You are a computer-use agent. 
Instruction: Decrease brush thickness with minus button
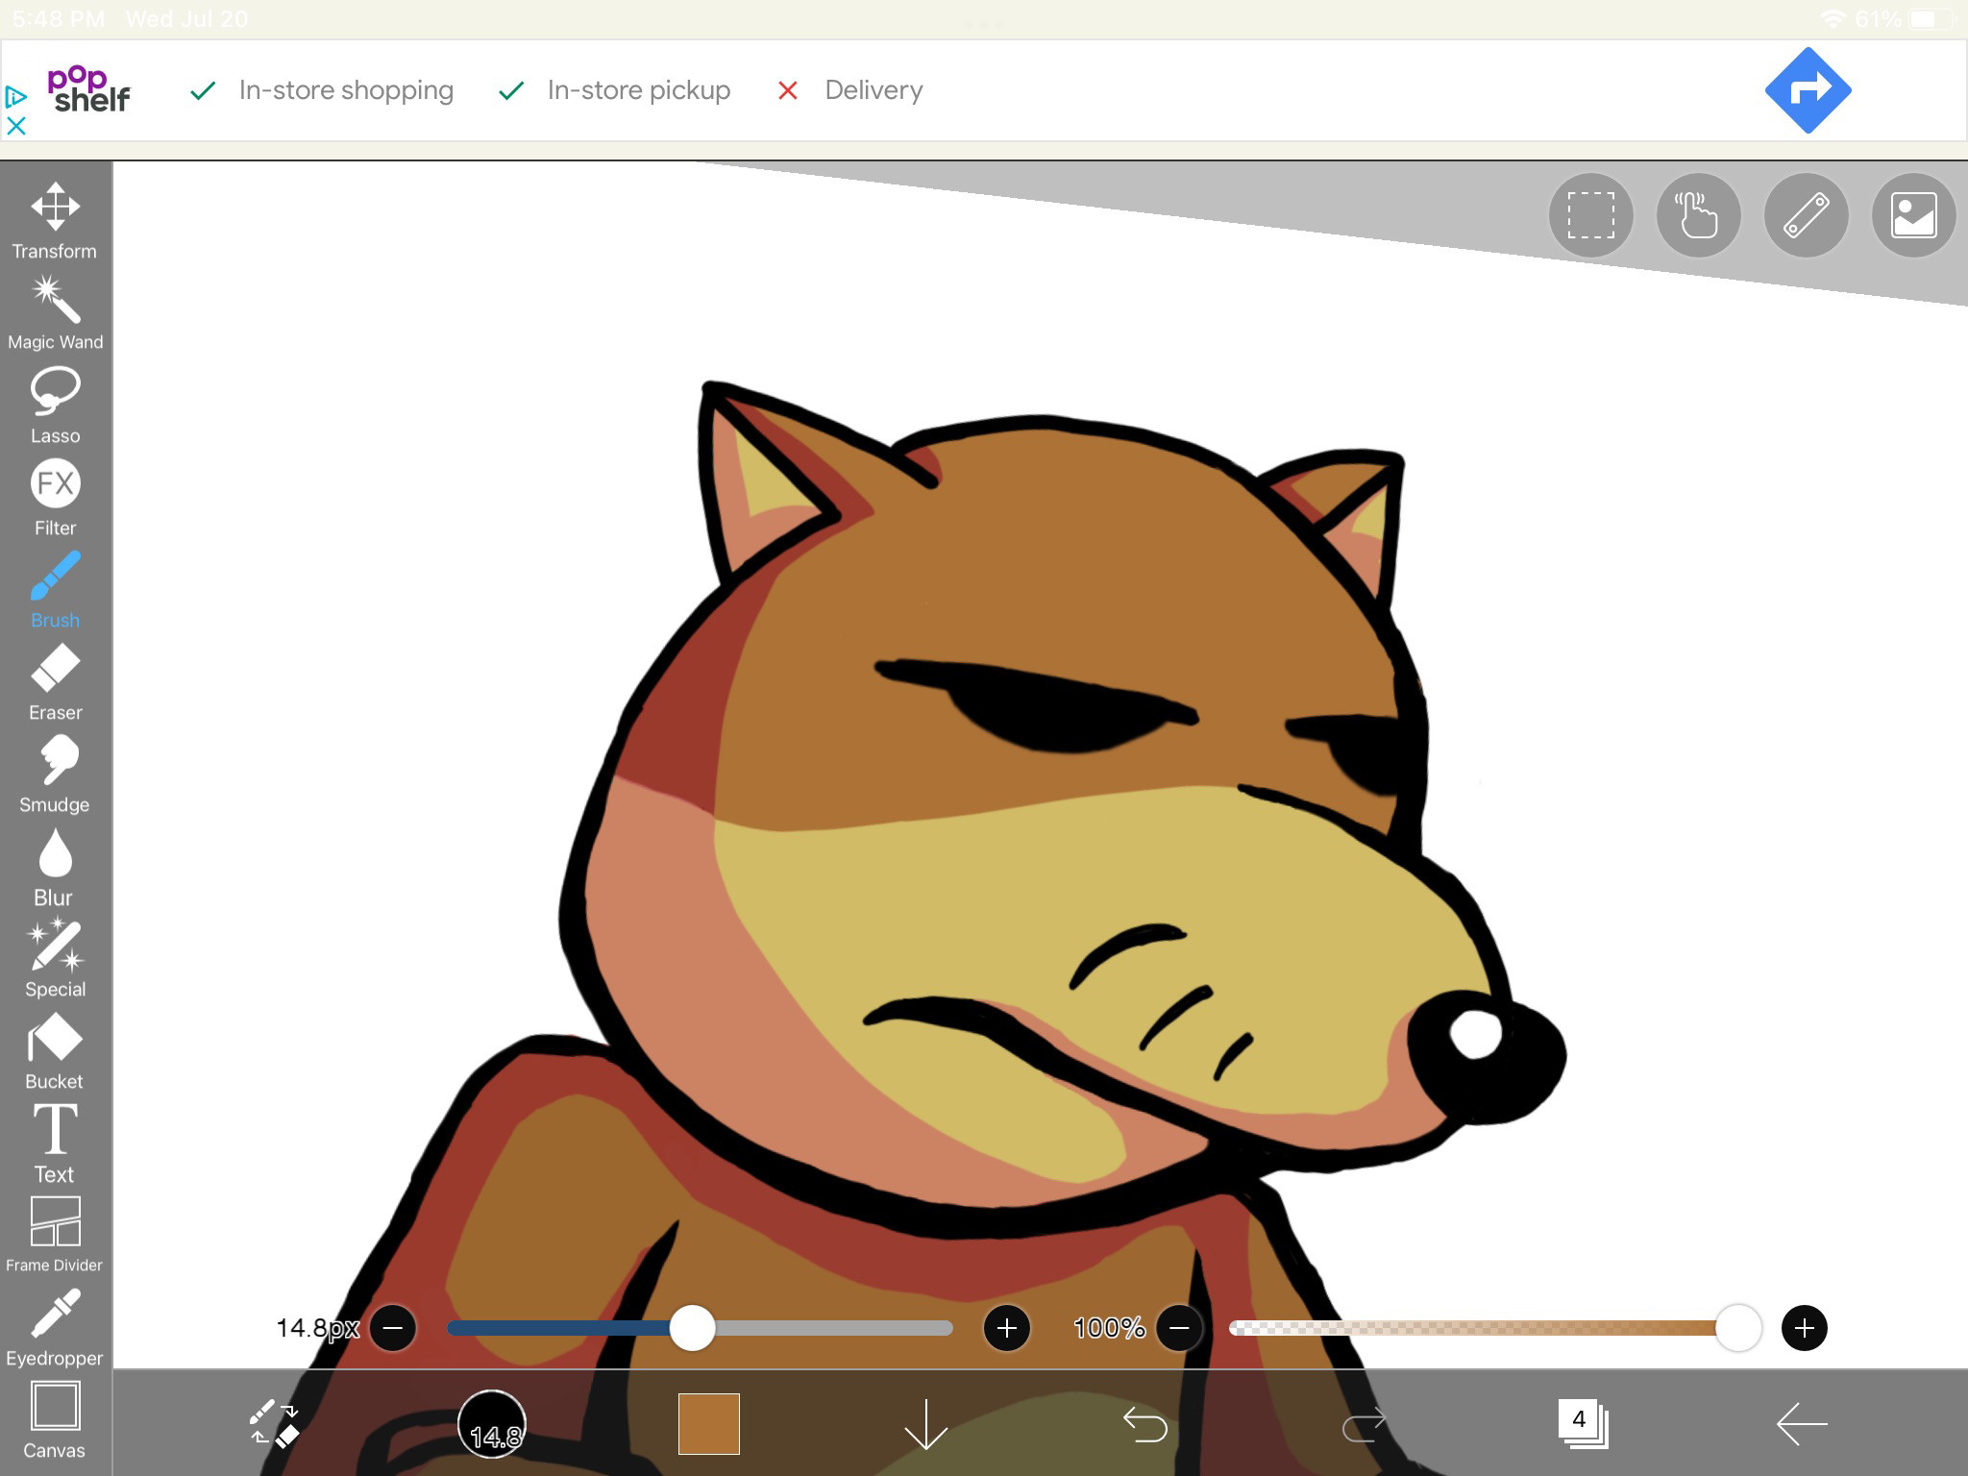pos(393,1328)
